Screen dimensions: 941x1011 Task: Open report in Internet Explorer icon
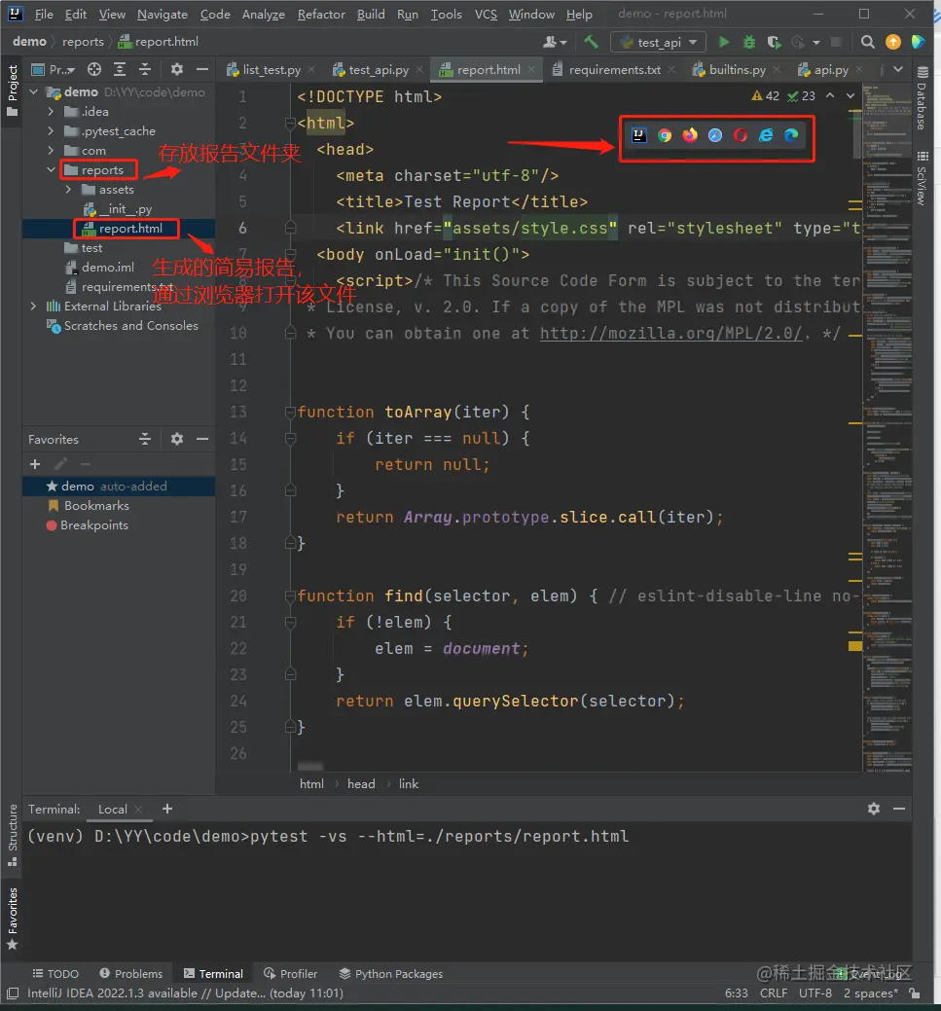coord(766,135)
